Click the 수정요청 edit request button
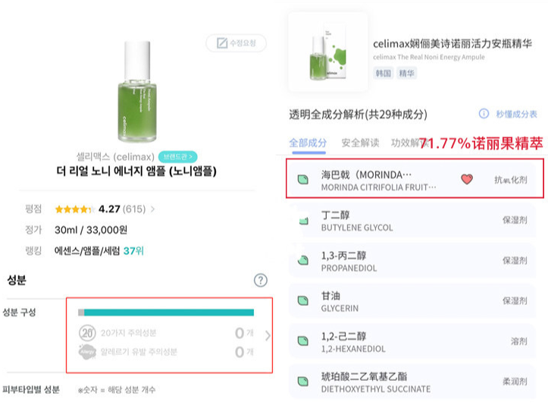Image resolution: width=548 pixels, height=415 pixels. pyautogui.click(x=236, y=43)
